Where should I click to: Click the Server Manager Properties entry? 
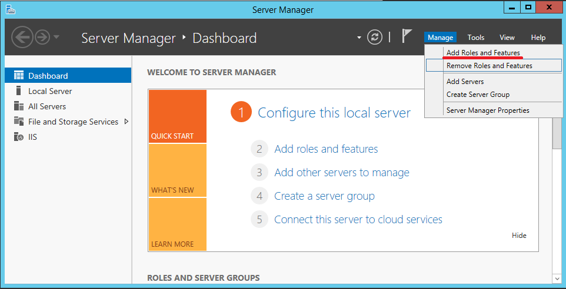[488, 110]
